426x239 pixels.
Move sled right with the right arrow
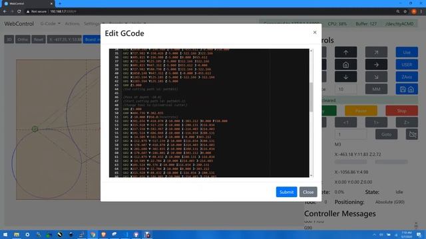click(x=376, y=65)
